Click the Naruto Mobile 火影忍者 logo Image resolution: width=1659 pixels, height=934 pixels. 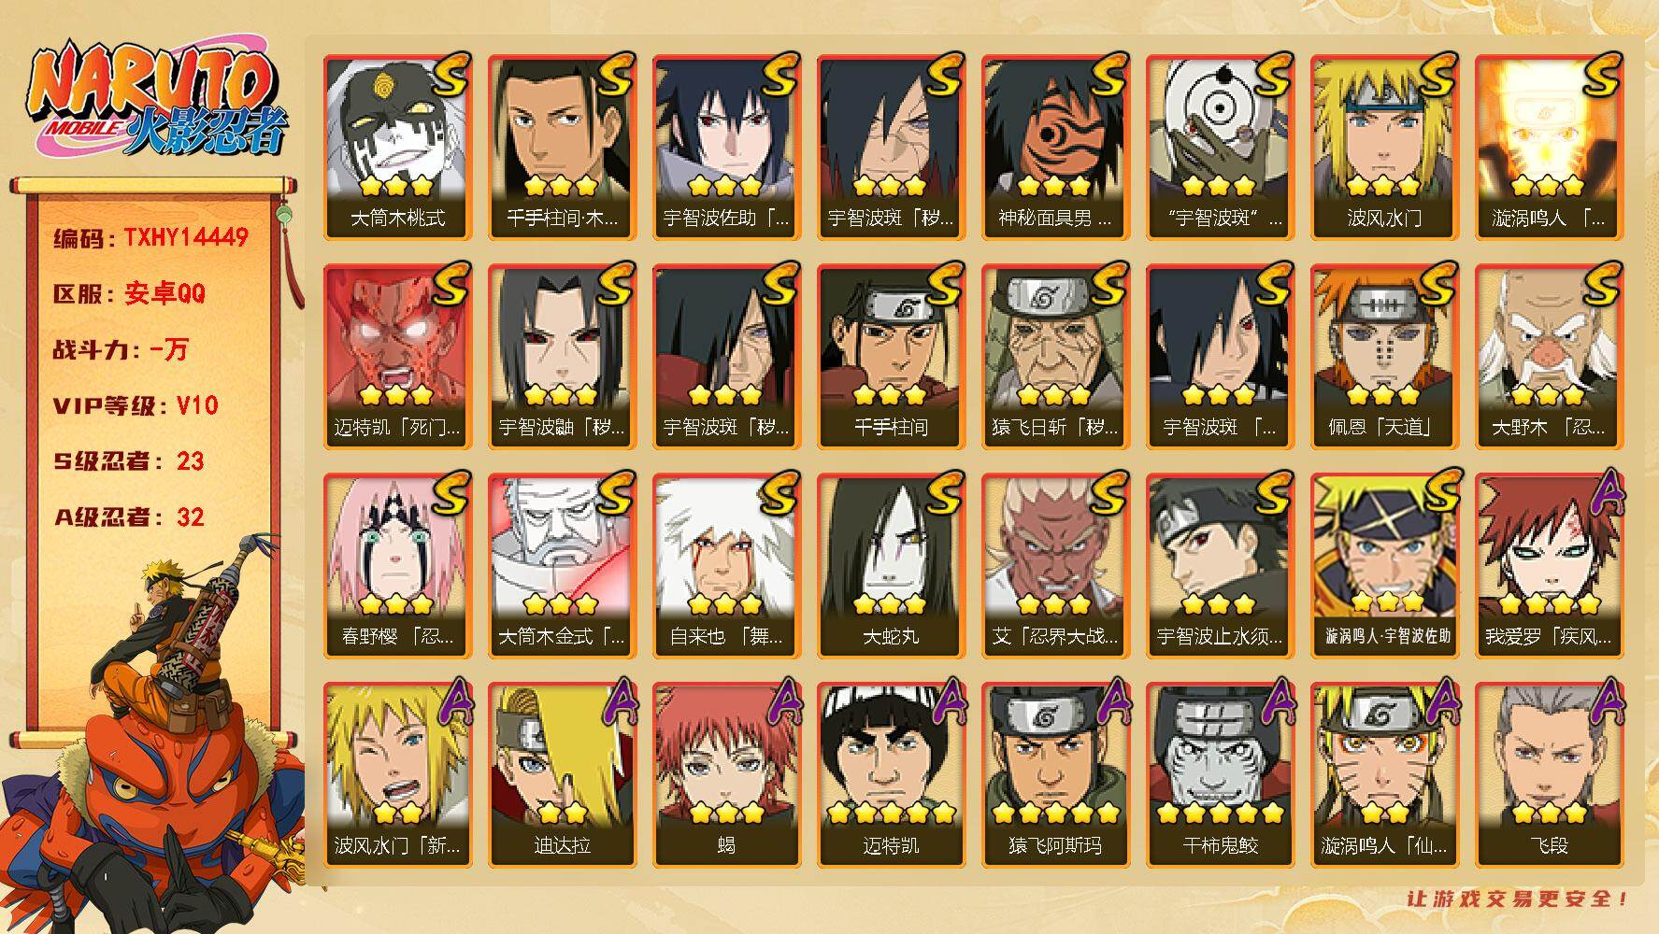(154, 100)
